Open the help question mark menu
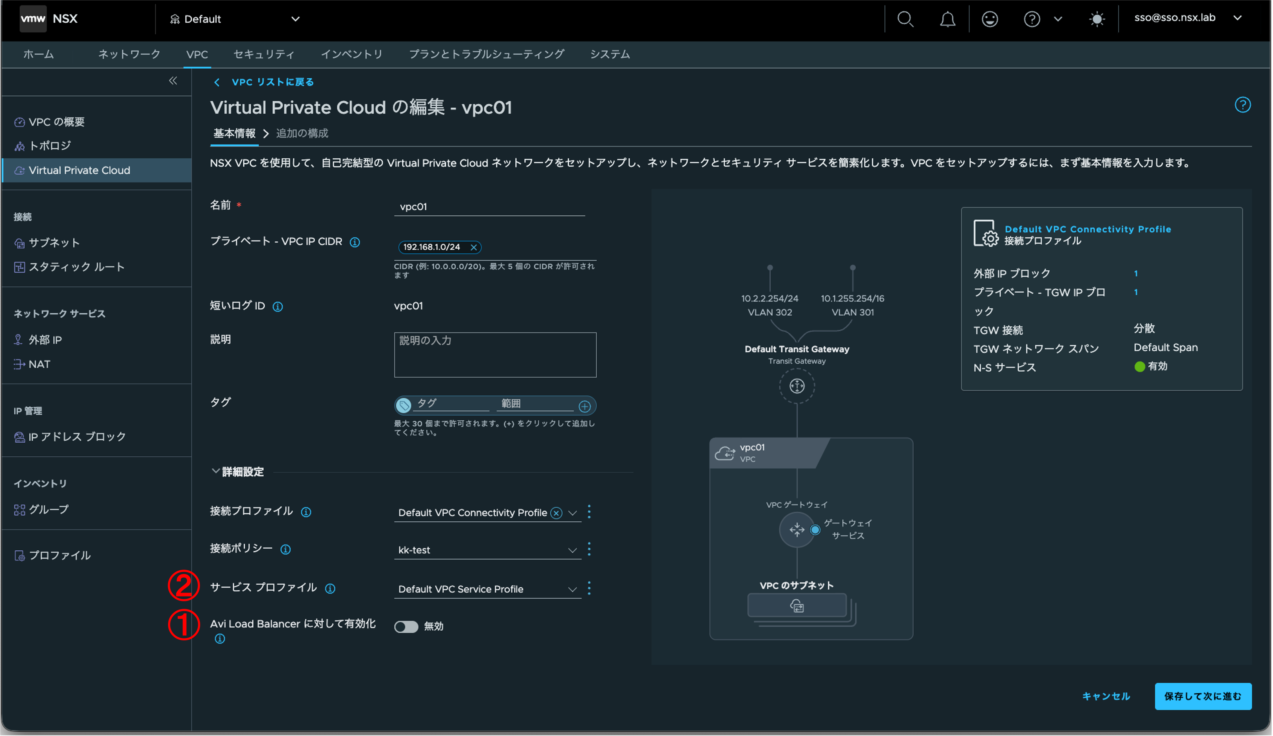1273x736 pixels. (1032, 19)
